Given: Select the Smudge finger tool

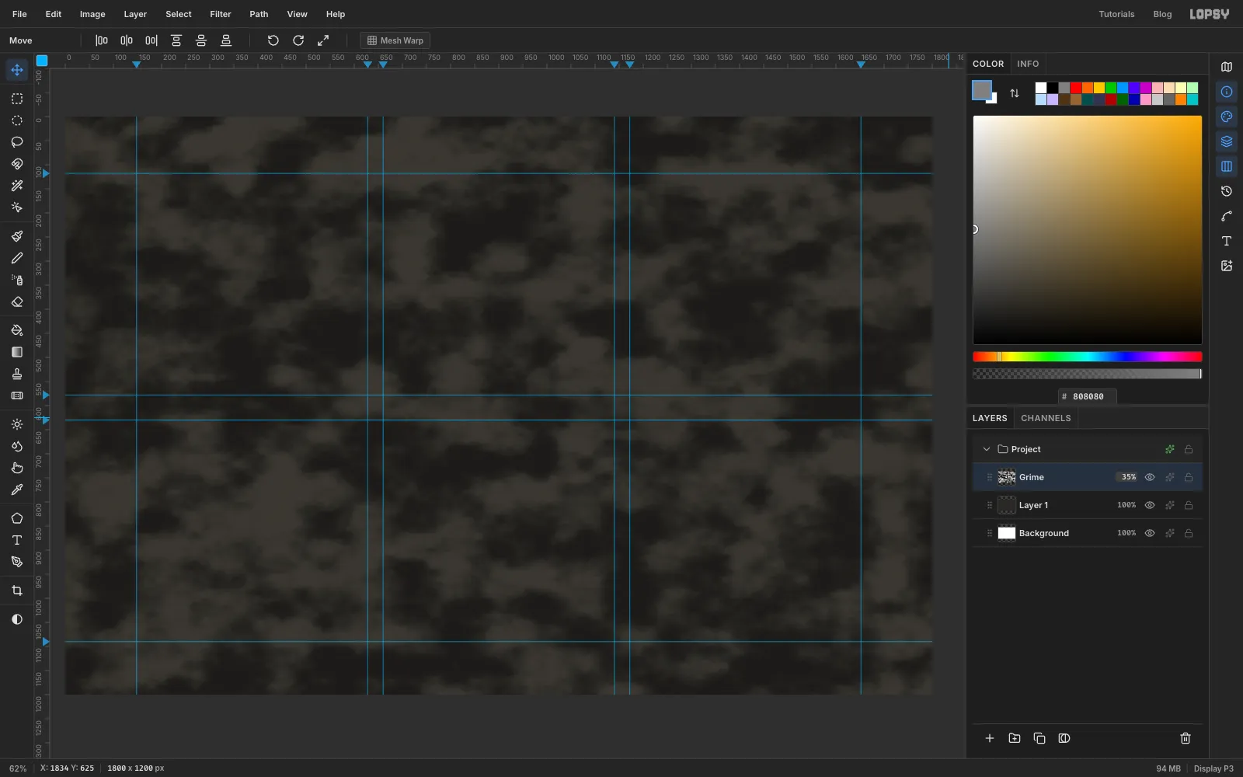Looking at the screenshot, I should click(x=17, y=468).
